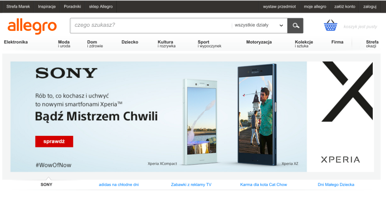
Task: Click the Xperia XZ phone image
Action: point(257,115)
